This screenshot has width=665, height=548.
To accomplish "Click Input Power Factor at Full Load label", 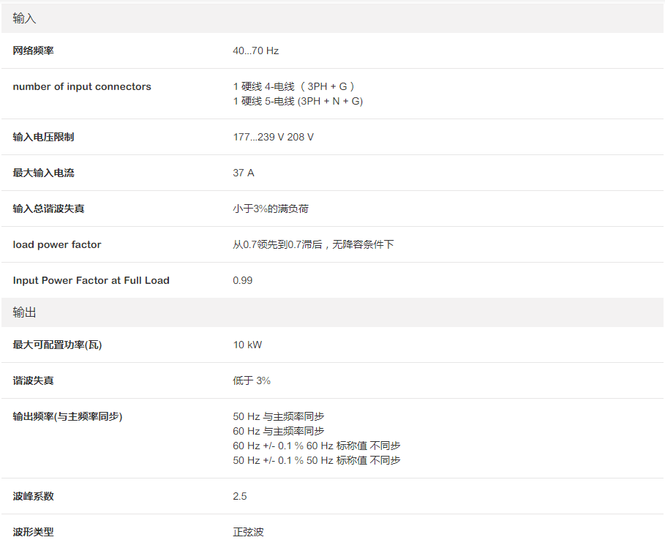I will (x=91, y=280).
